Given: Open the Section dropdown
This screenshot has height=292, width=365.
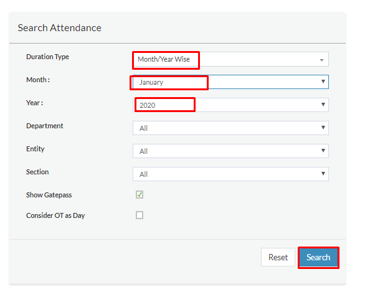Looking at the screenshot, I should [230, 174].
